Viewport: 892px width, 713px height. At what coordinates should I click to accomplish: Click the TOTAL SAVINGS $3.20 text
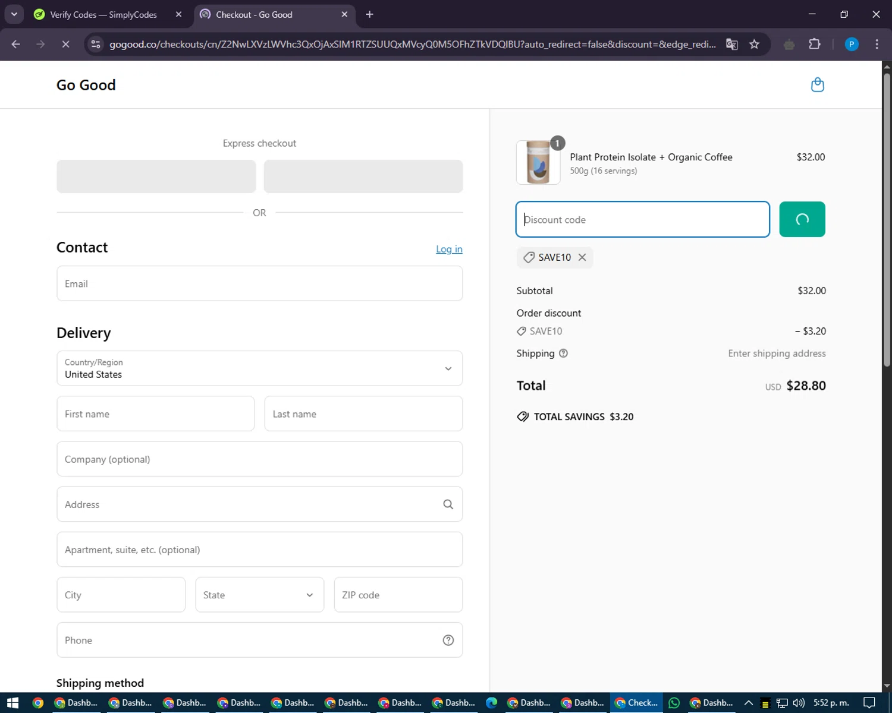pos(583,417)
